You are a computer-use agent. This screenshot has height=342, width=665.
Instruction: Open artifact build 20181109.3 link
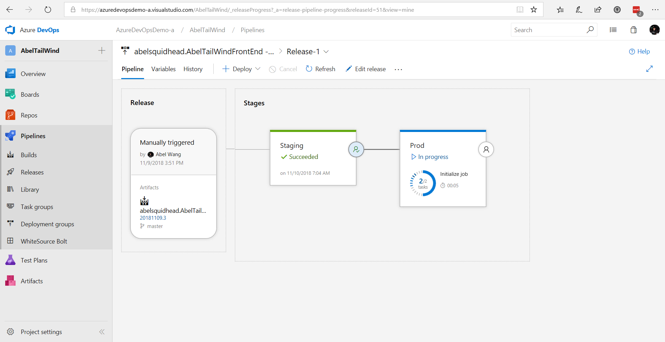[x=153, y=218]
